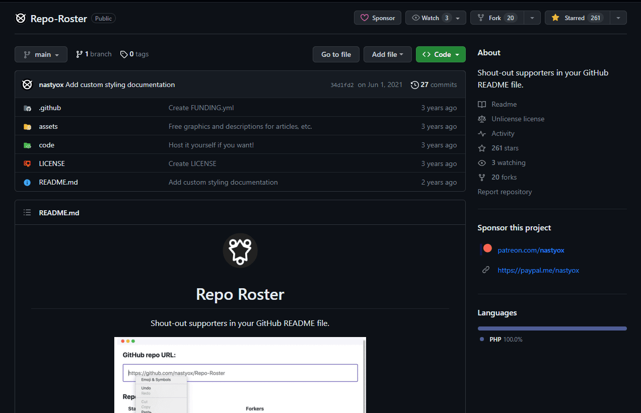Open the LICENSE file
The height and width of the screenshot is (413, 641).
point(52,163)
